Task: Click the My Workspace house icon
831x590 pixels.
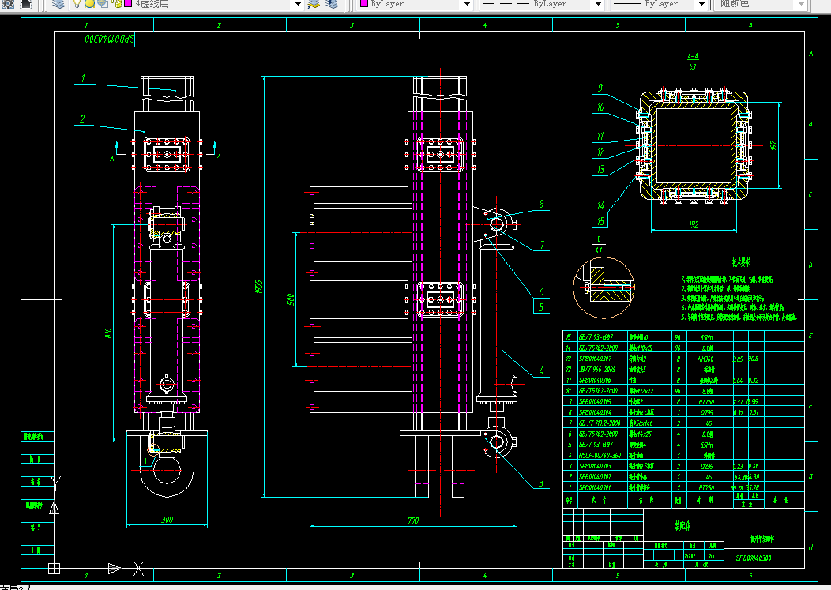Action: pos(25,4)
